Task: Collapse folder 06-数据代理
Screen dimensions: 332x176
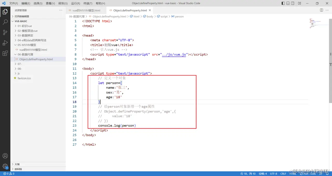Action: pyautogui.click(x=38, y=54)
